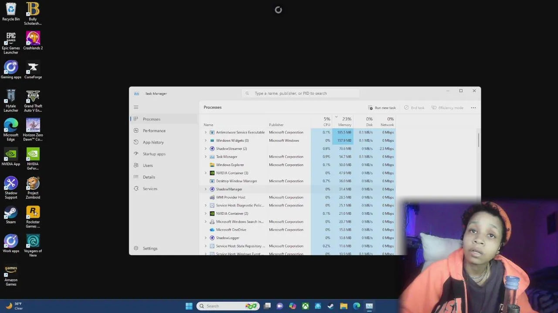Go to the Processes page

(164, 119)
